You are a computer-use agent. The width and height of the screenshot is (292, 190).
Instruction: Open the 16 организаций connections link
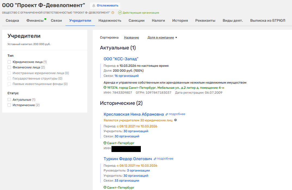coord(126,76)
